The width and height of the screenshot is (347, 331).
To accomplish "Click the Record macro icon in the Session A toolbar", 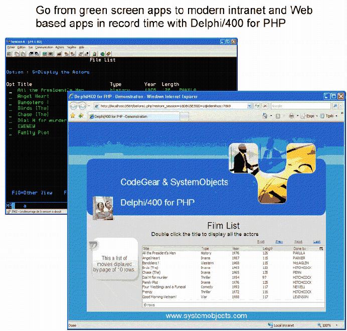I will [66, 54].
